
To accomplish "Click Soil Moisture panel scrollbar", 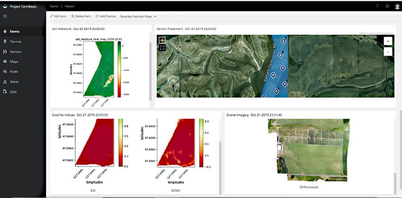I will 150,72.
